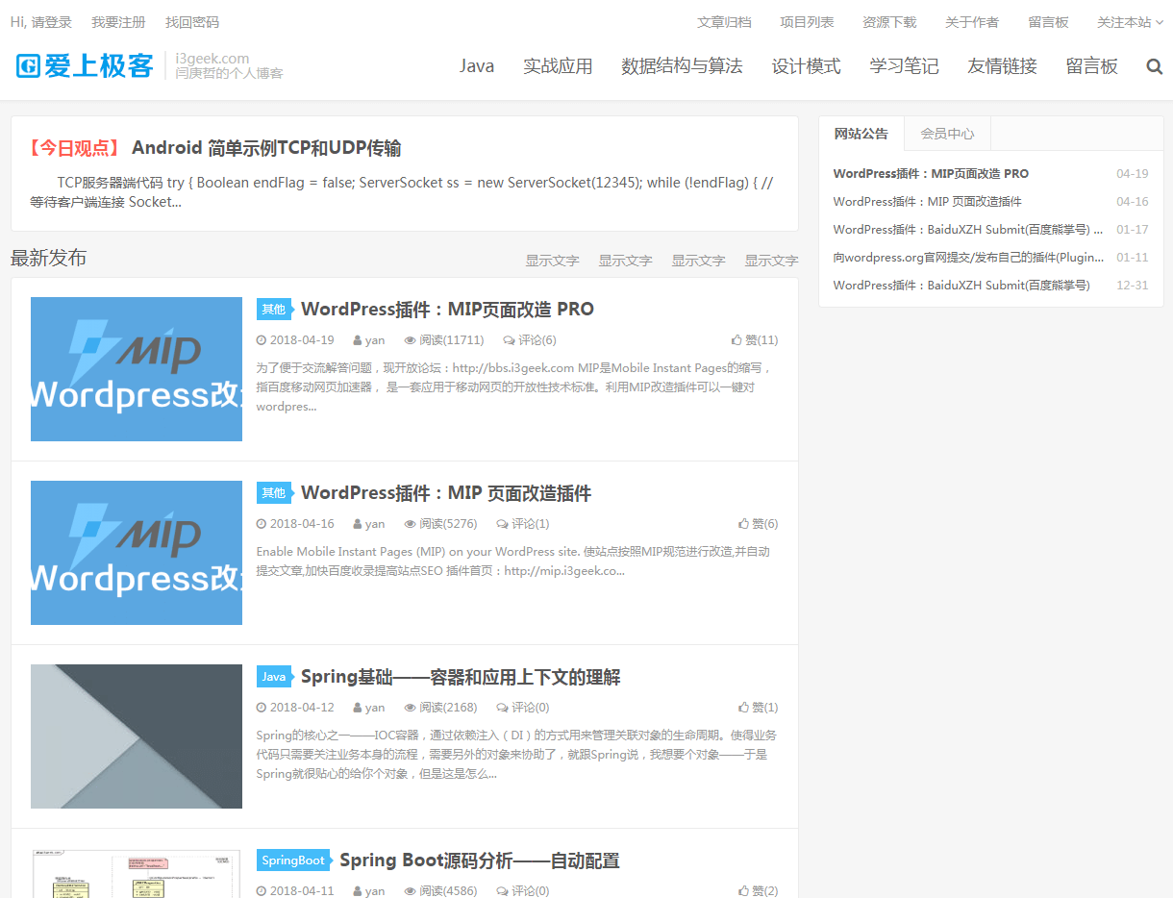Open the Android 简单示例TCP和UDP传输 headline

(266, 148)
